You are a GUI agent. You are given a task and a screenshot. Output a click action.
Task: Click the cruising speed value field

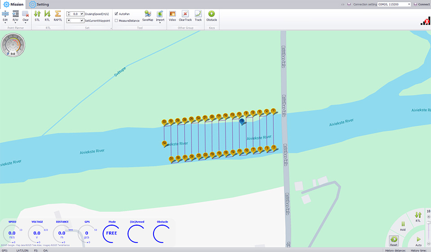click(75, 14)
